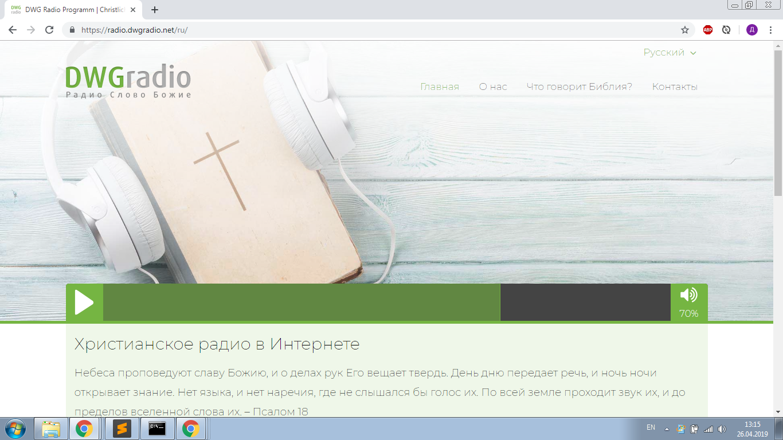Show hidden system tray icons
The image size is (783, 440).
tap(667, 429)
